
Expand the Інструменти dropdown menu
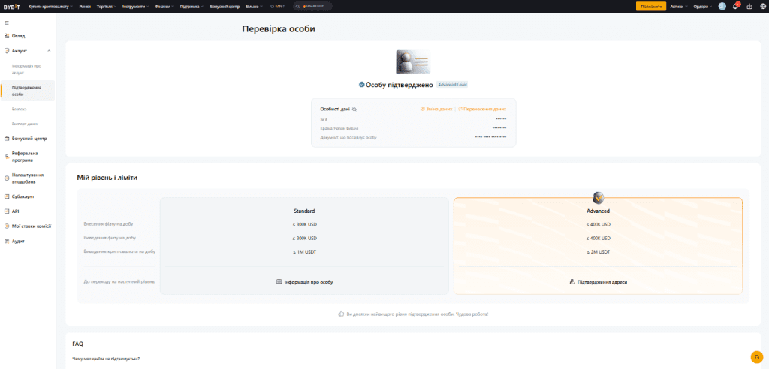(x=135, y=6)
